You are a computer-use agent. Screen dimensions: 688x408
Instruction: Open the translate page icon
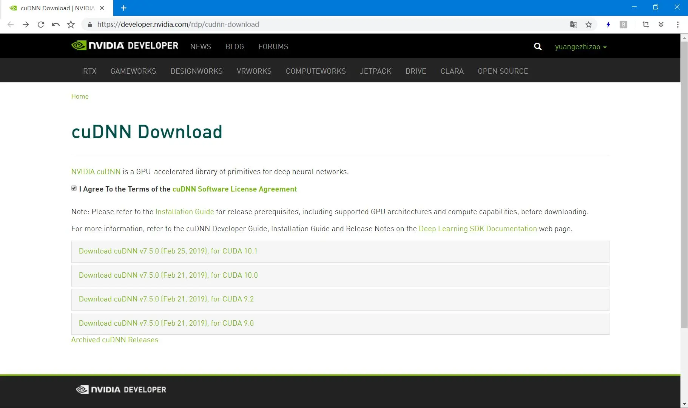(574, 25)
